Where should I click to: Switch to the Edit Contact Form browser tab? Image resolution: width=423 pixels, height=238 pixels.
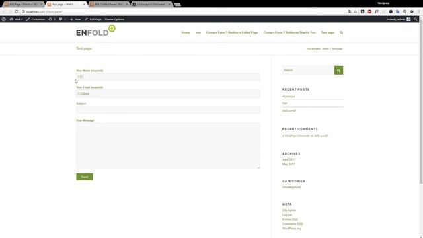point(108,5)
